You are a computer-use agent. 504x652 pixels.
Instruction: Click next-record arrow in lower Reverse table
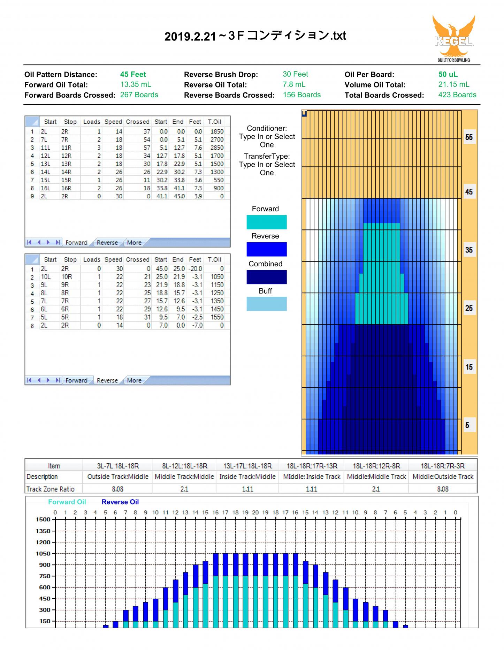48,380
